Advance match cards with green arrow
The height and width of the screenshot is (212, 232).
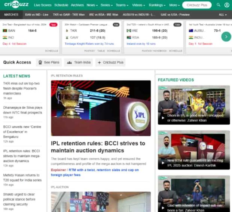coord(226,37)
